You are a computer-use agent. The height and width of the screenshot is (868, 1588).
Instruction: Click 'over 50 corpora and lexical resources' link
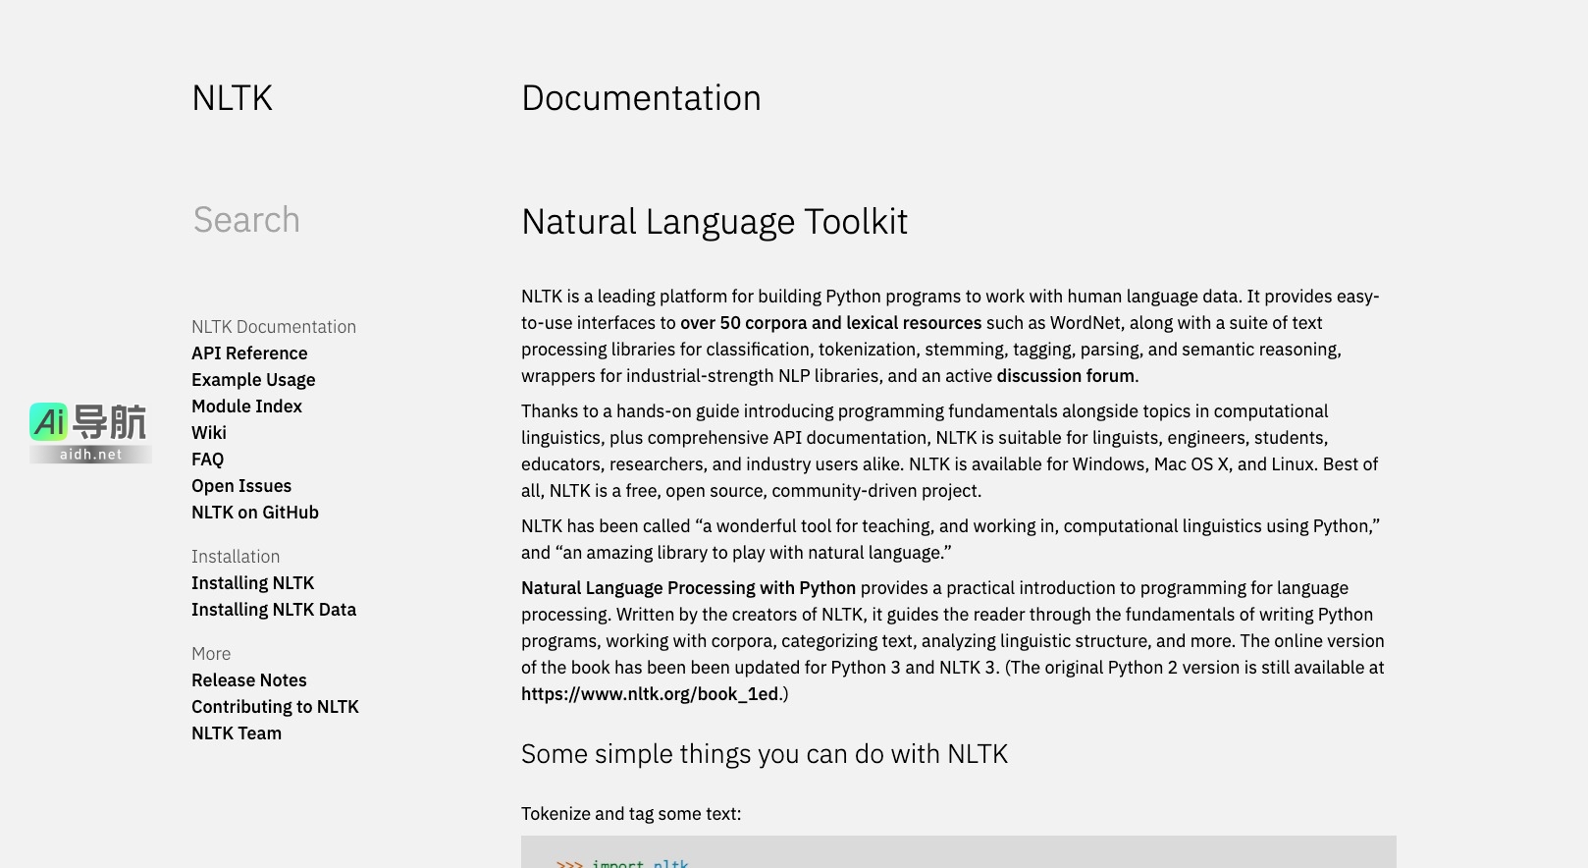830,323
